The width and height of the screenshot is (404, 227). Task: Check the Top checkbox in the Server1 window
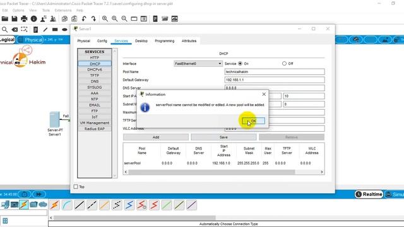point(76,187)
